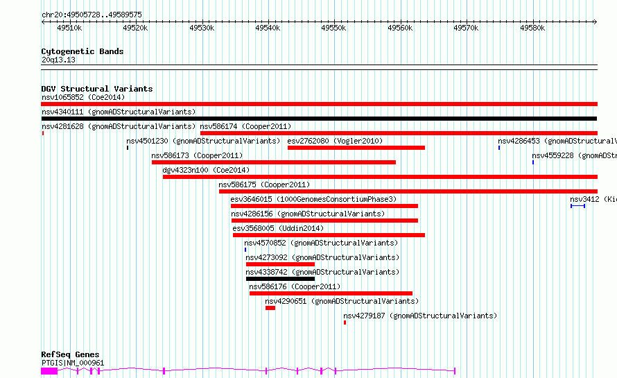Open nsv4559228 variant label

click(x=574, y=155)
